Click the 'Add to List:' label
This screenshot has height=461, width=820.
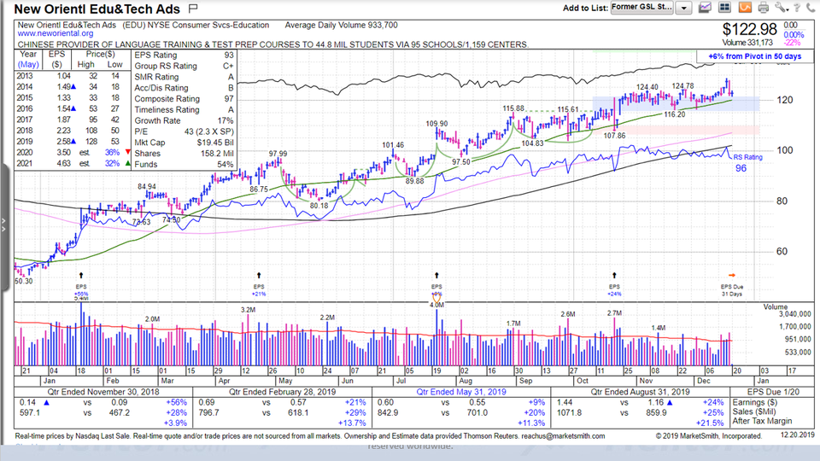point(585,8)
